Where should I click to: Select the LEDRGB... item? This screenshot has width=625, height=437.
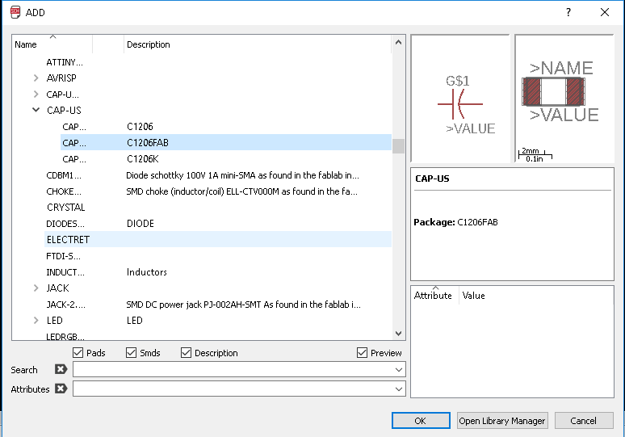point(65,337)
